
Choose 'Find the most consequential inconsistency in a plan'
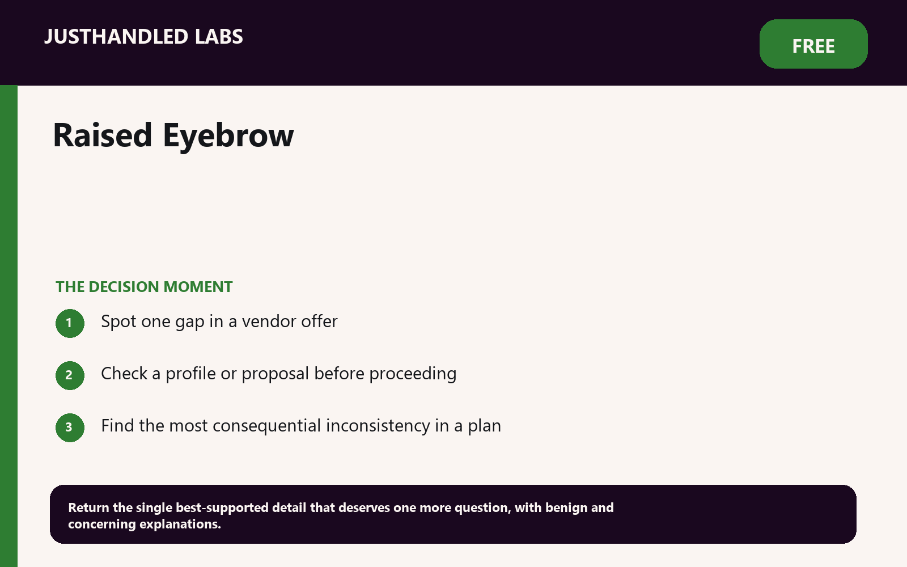(301, 426)
